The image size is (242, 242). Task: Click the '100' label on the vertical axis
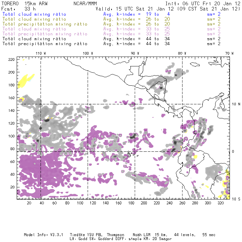click(11, 136)
